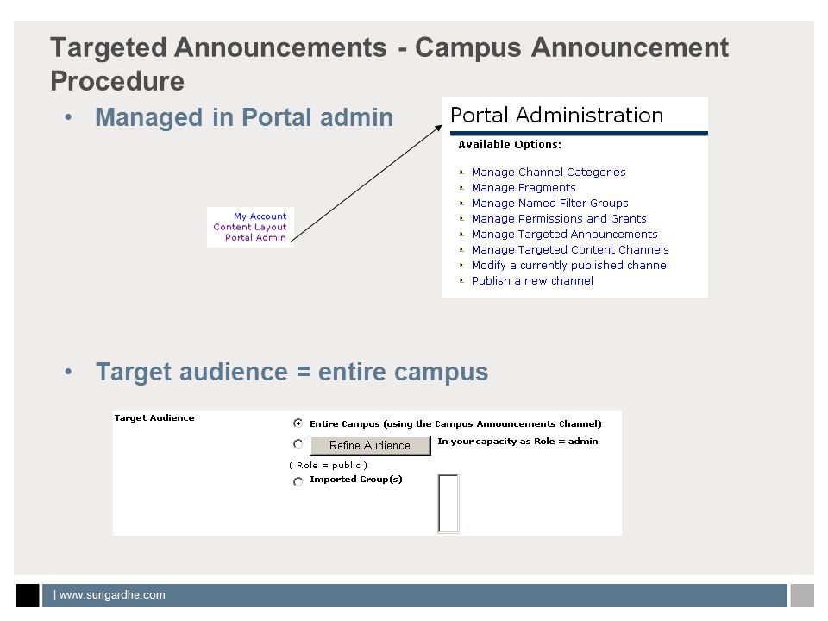This screenshot has height=621, width=828.
Task: Open Manage Targeted Announcements
Action: [564, 234]
